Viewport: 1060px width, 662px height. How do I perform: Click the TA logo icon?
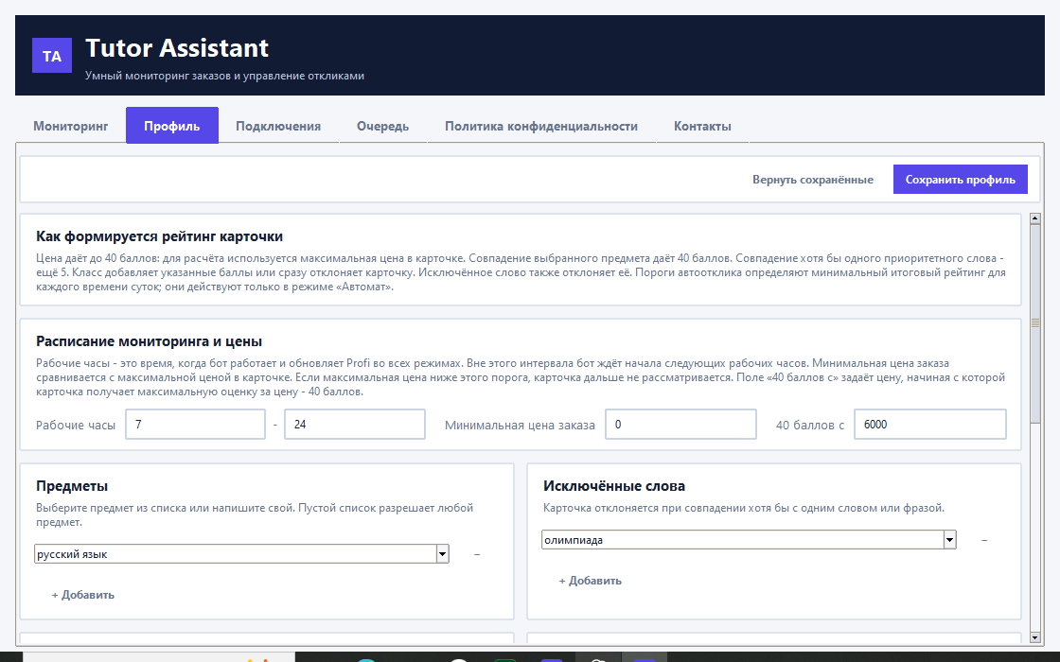(x=52, y=56)
